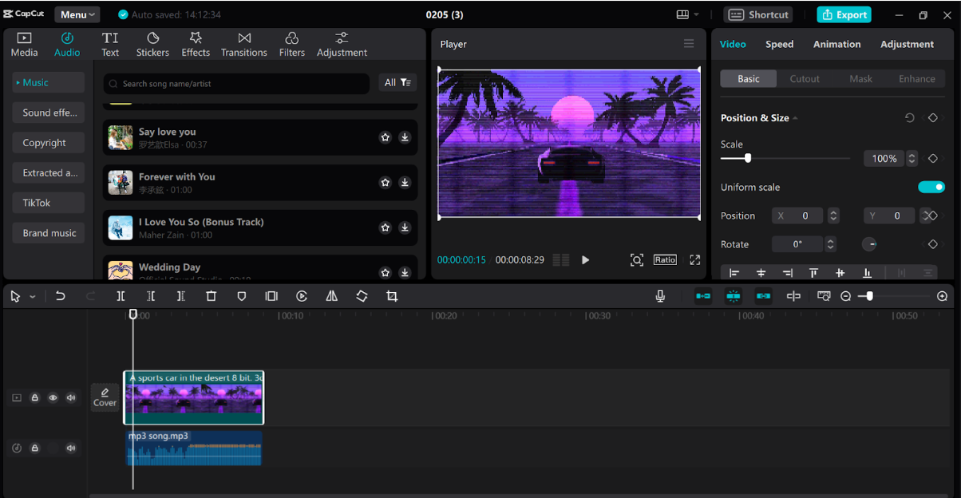Select the Extracted audio category
The width and height of the screenshot is (961, 498).
tap(49, 172)
